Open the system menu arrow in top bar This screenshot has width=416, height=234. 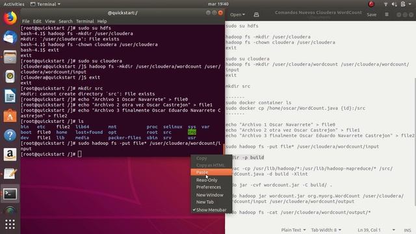(x=410, y=4)
